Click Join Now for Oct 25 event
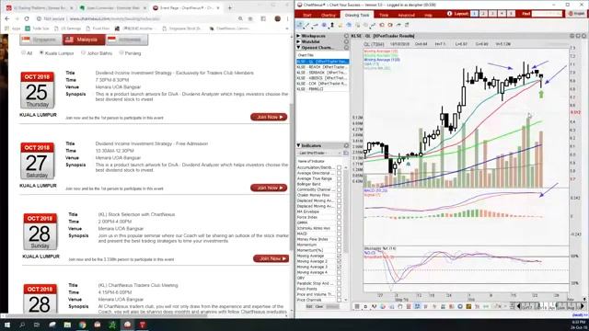Viewport: 589px width, 331px height. (269, 117)
